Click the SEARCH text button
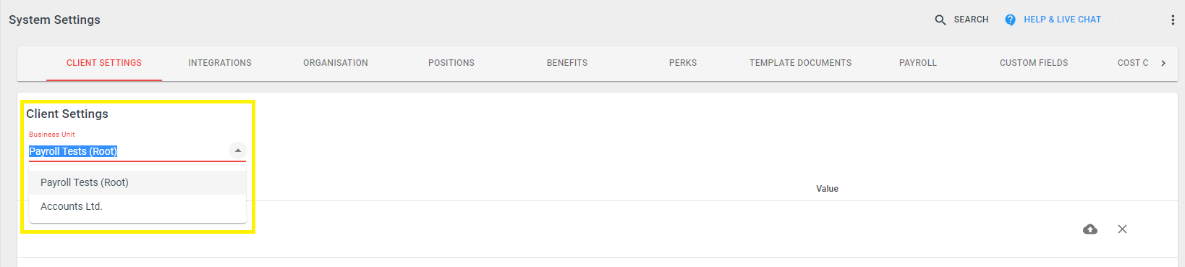 coord(971,20)
